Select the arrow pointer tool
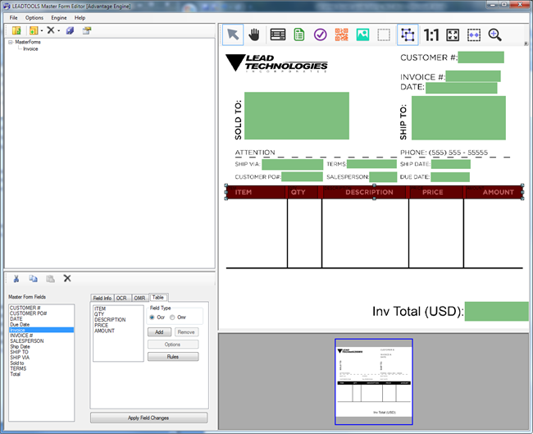533x434 pixels. click(234, 34)
